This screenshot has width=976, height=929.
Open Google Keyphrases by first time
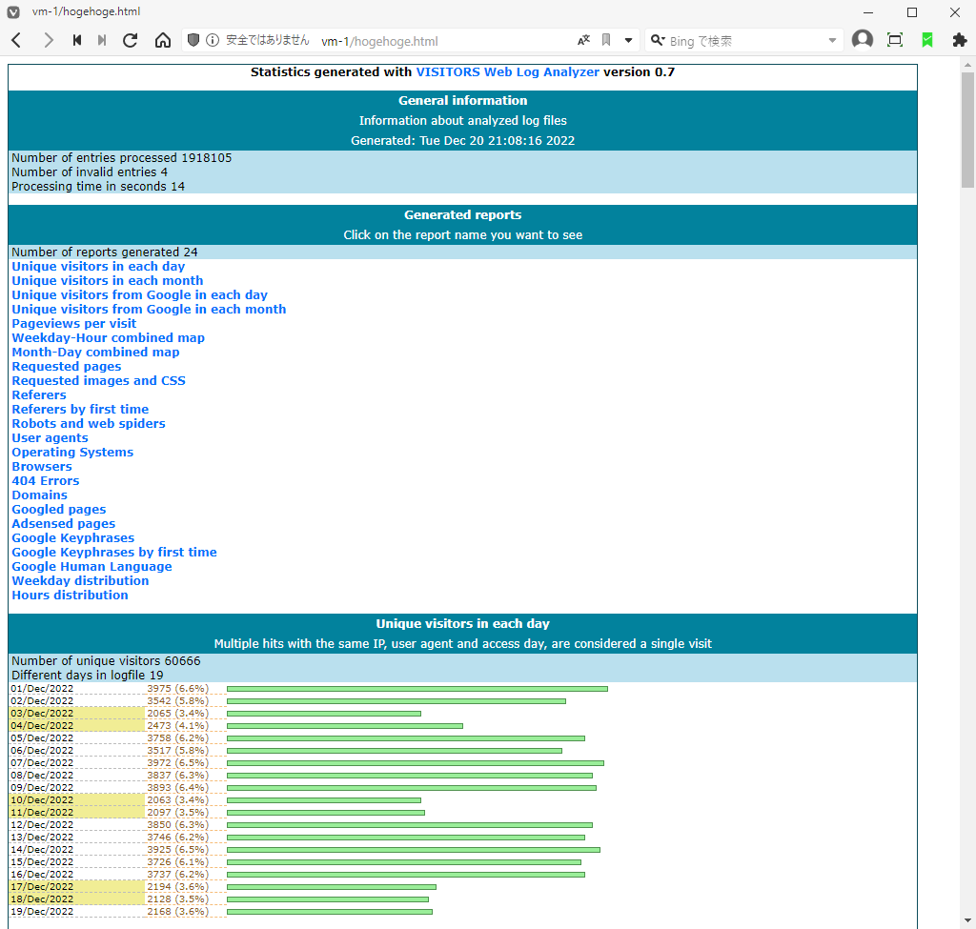(x=114, y=553)
